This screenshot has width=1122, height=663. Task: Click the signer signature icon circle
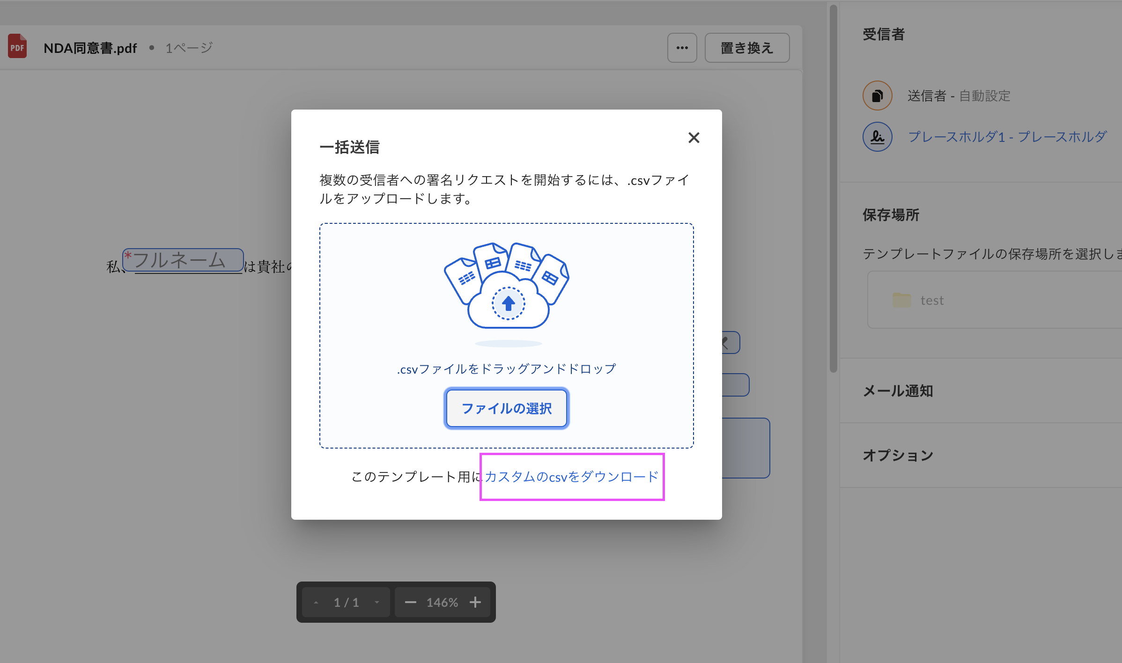tap(877, 137)
